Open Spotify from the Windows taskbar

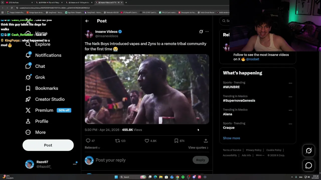pos(183,177)
